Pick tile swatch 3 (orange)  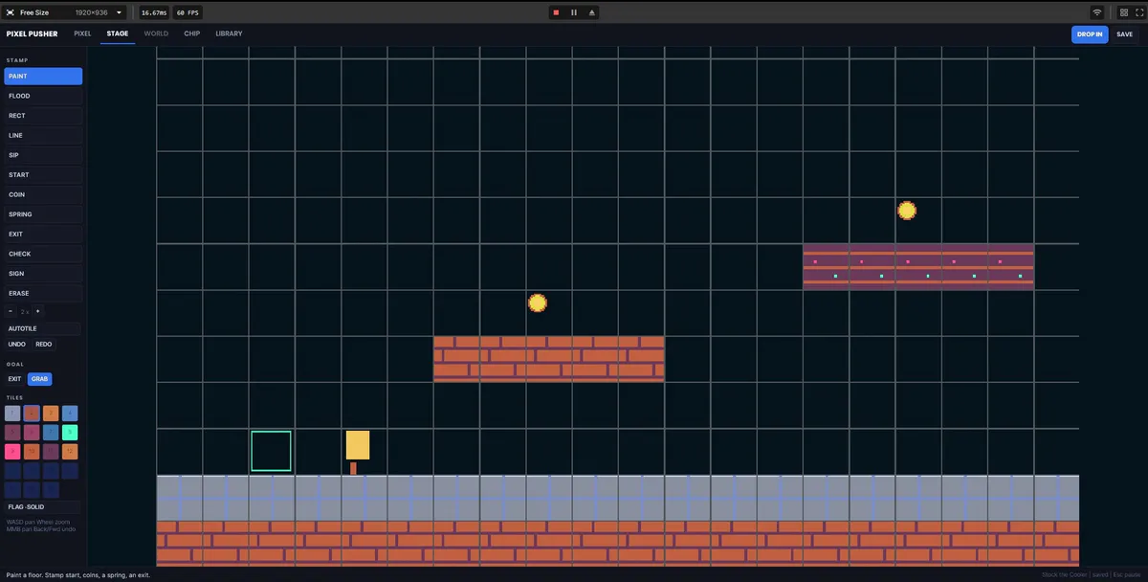51,414
